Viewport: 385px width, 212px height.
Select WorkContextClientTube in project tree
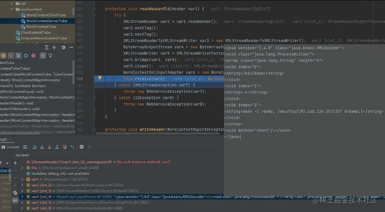[x=46, y=15]
